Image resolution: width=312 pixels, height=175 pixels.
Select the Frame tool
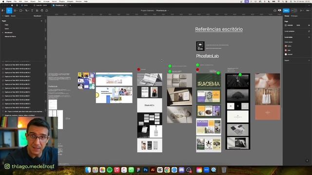coord(15,11)
